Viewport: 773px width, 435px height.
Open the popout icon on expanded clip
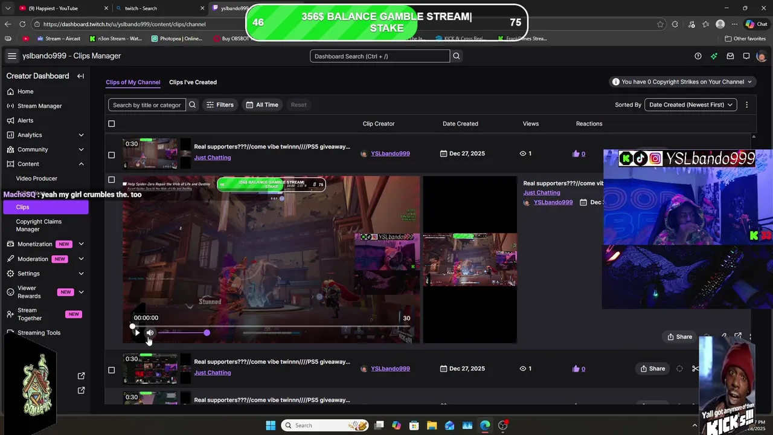738,337
